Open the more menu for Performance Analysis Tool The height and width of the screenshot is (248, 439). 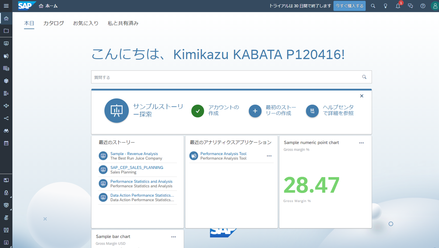[x=269, y=156]
